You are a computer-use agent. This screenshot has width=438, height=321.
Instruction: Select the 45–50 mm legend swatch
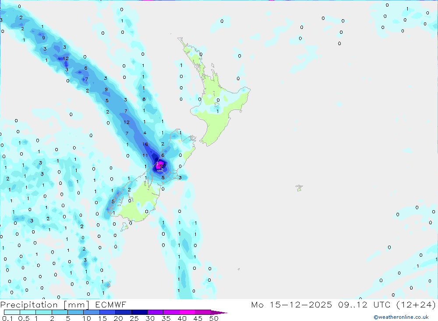[x=203, y=312]
